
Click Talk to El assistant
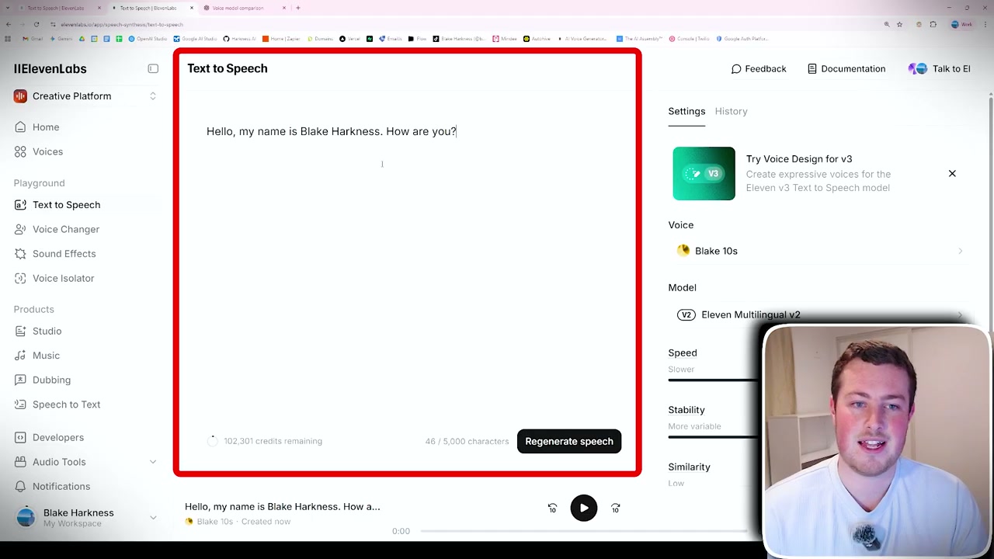point(940,69)
